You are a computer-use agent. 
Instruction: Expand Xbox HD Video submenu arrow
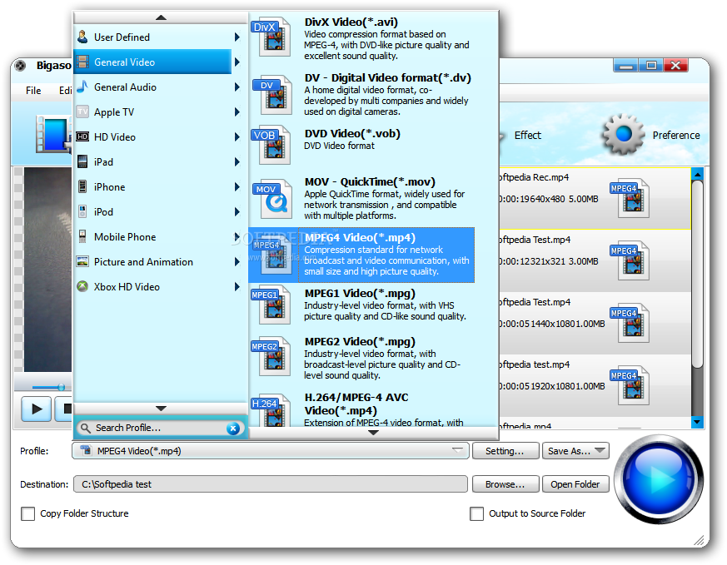click(237, 287)
